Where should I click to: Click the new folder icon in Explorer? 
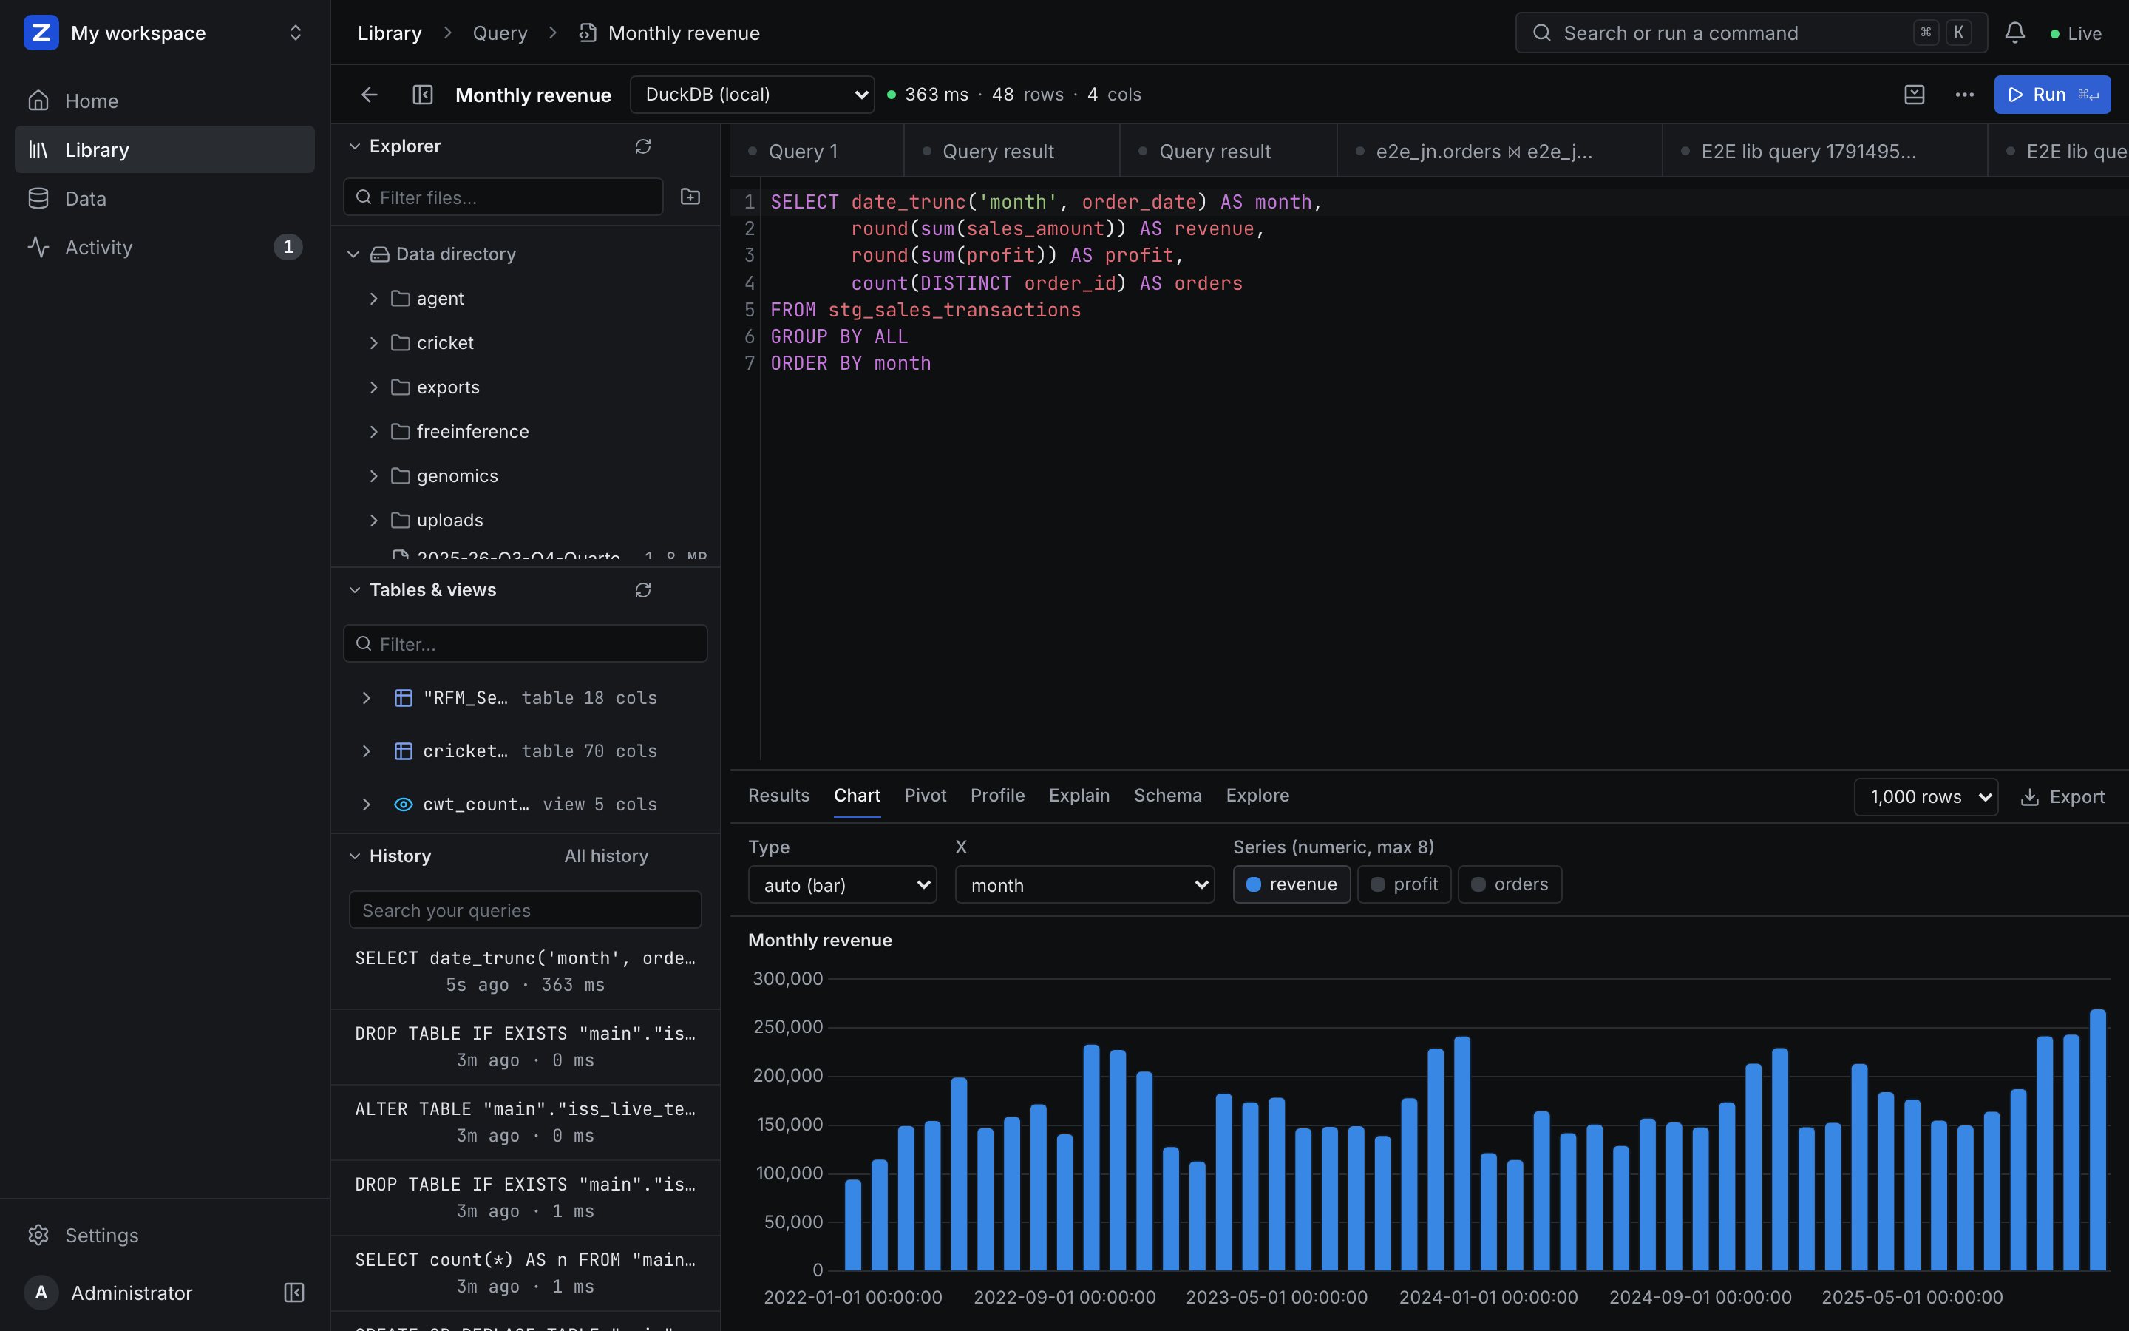690,196
